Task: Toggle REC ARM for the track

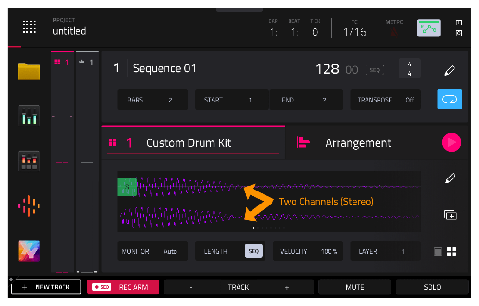Action: 123,287
